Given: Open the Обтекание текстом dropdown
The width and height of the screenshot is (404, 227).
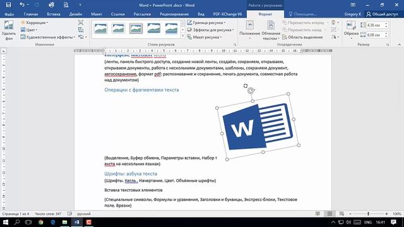Looking at the screenshot, I should pyautogui.click(x=271, y=30).
